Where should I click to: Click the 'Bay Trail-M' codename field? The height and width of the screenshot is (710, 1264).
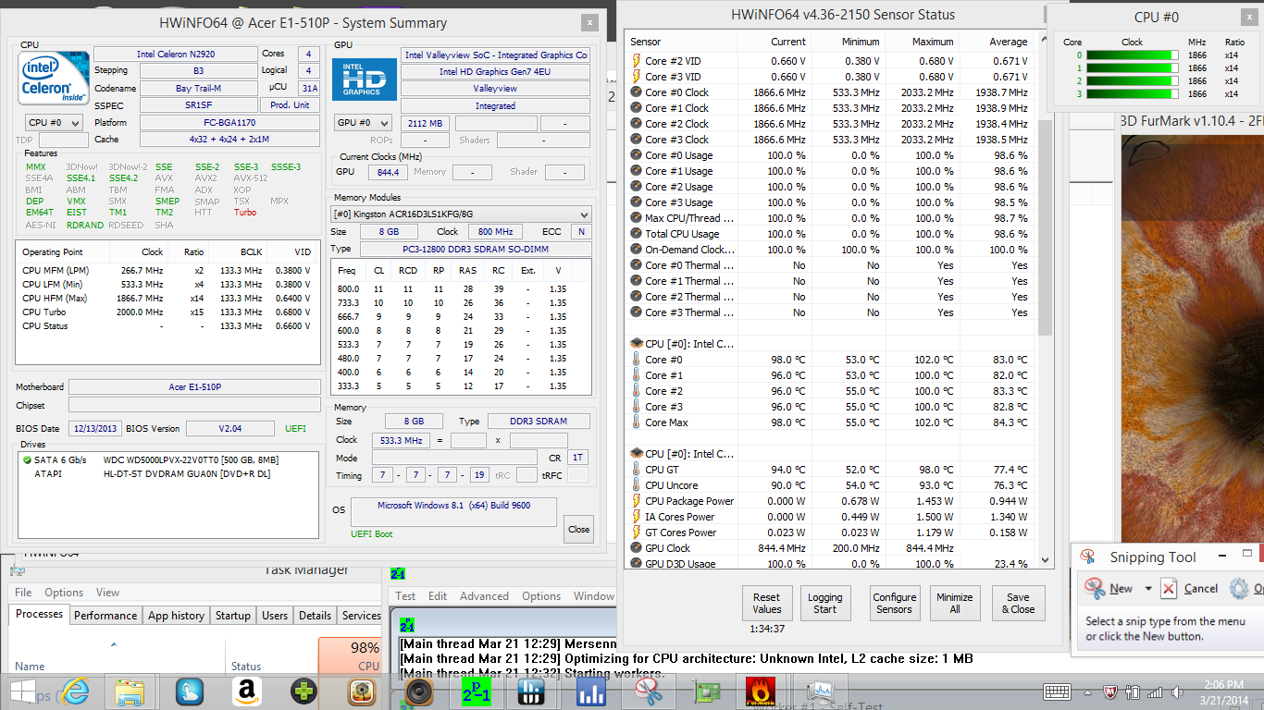point(198,89)
